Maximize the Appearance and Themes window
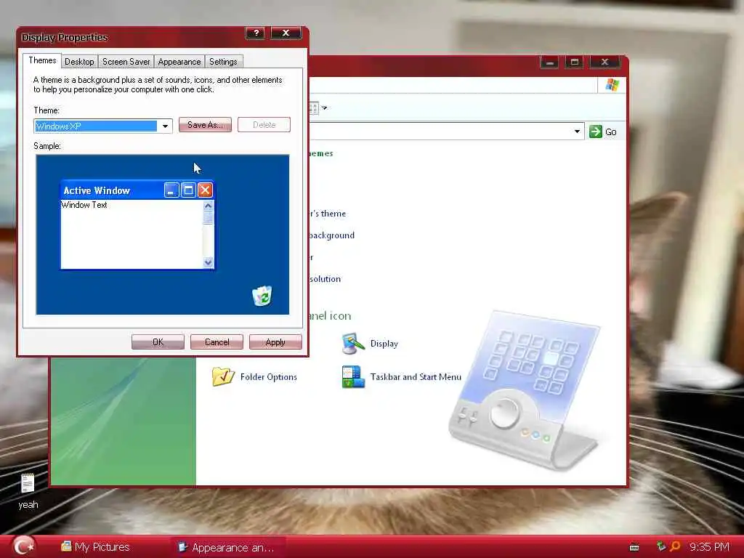The image size is (744, 558). click(x=574, y=62)
